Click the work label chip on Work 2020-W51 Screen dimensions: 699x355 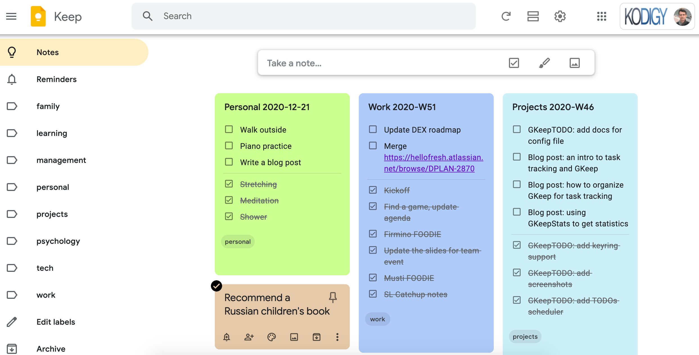point(377,319)
